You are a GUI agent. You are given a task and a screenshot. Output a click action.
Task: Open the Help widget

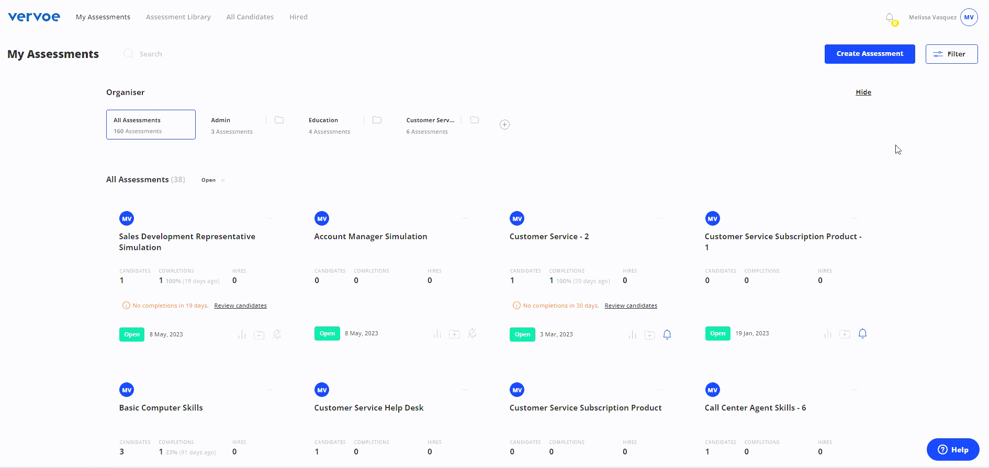(953, 450)
